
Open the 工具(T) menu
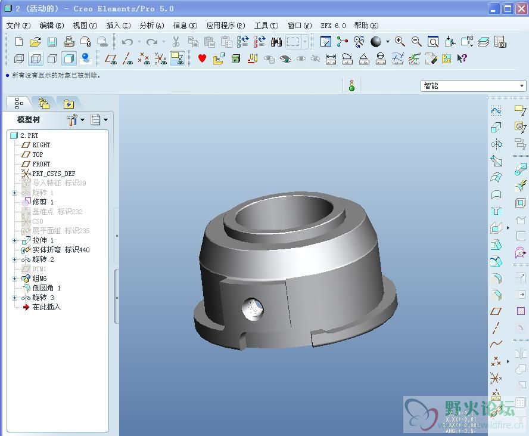click(x=266, y=26)
